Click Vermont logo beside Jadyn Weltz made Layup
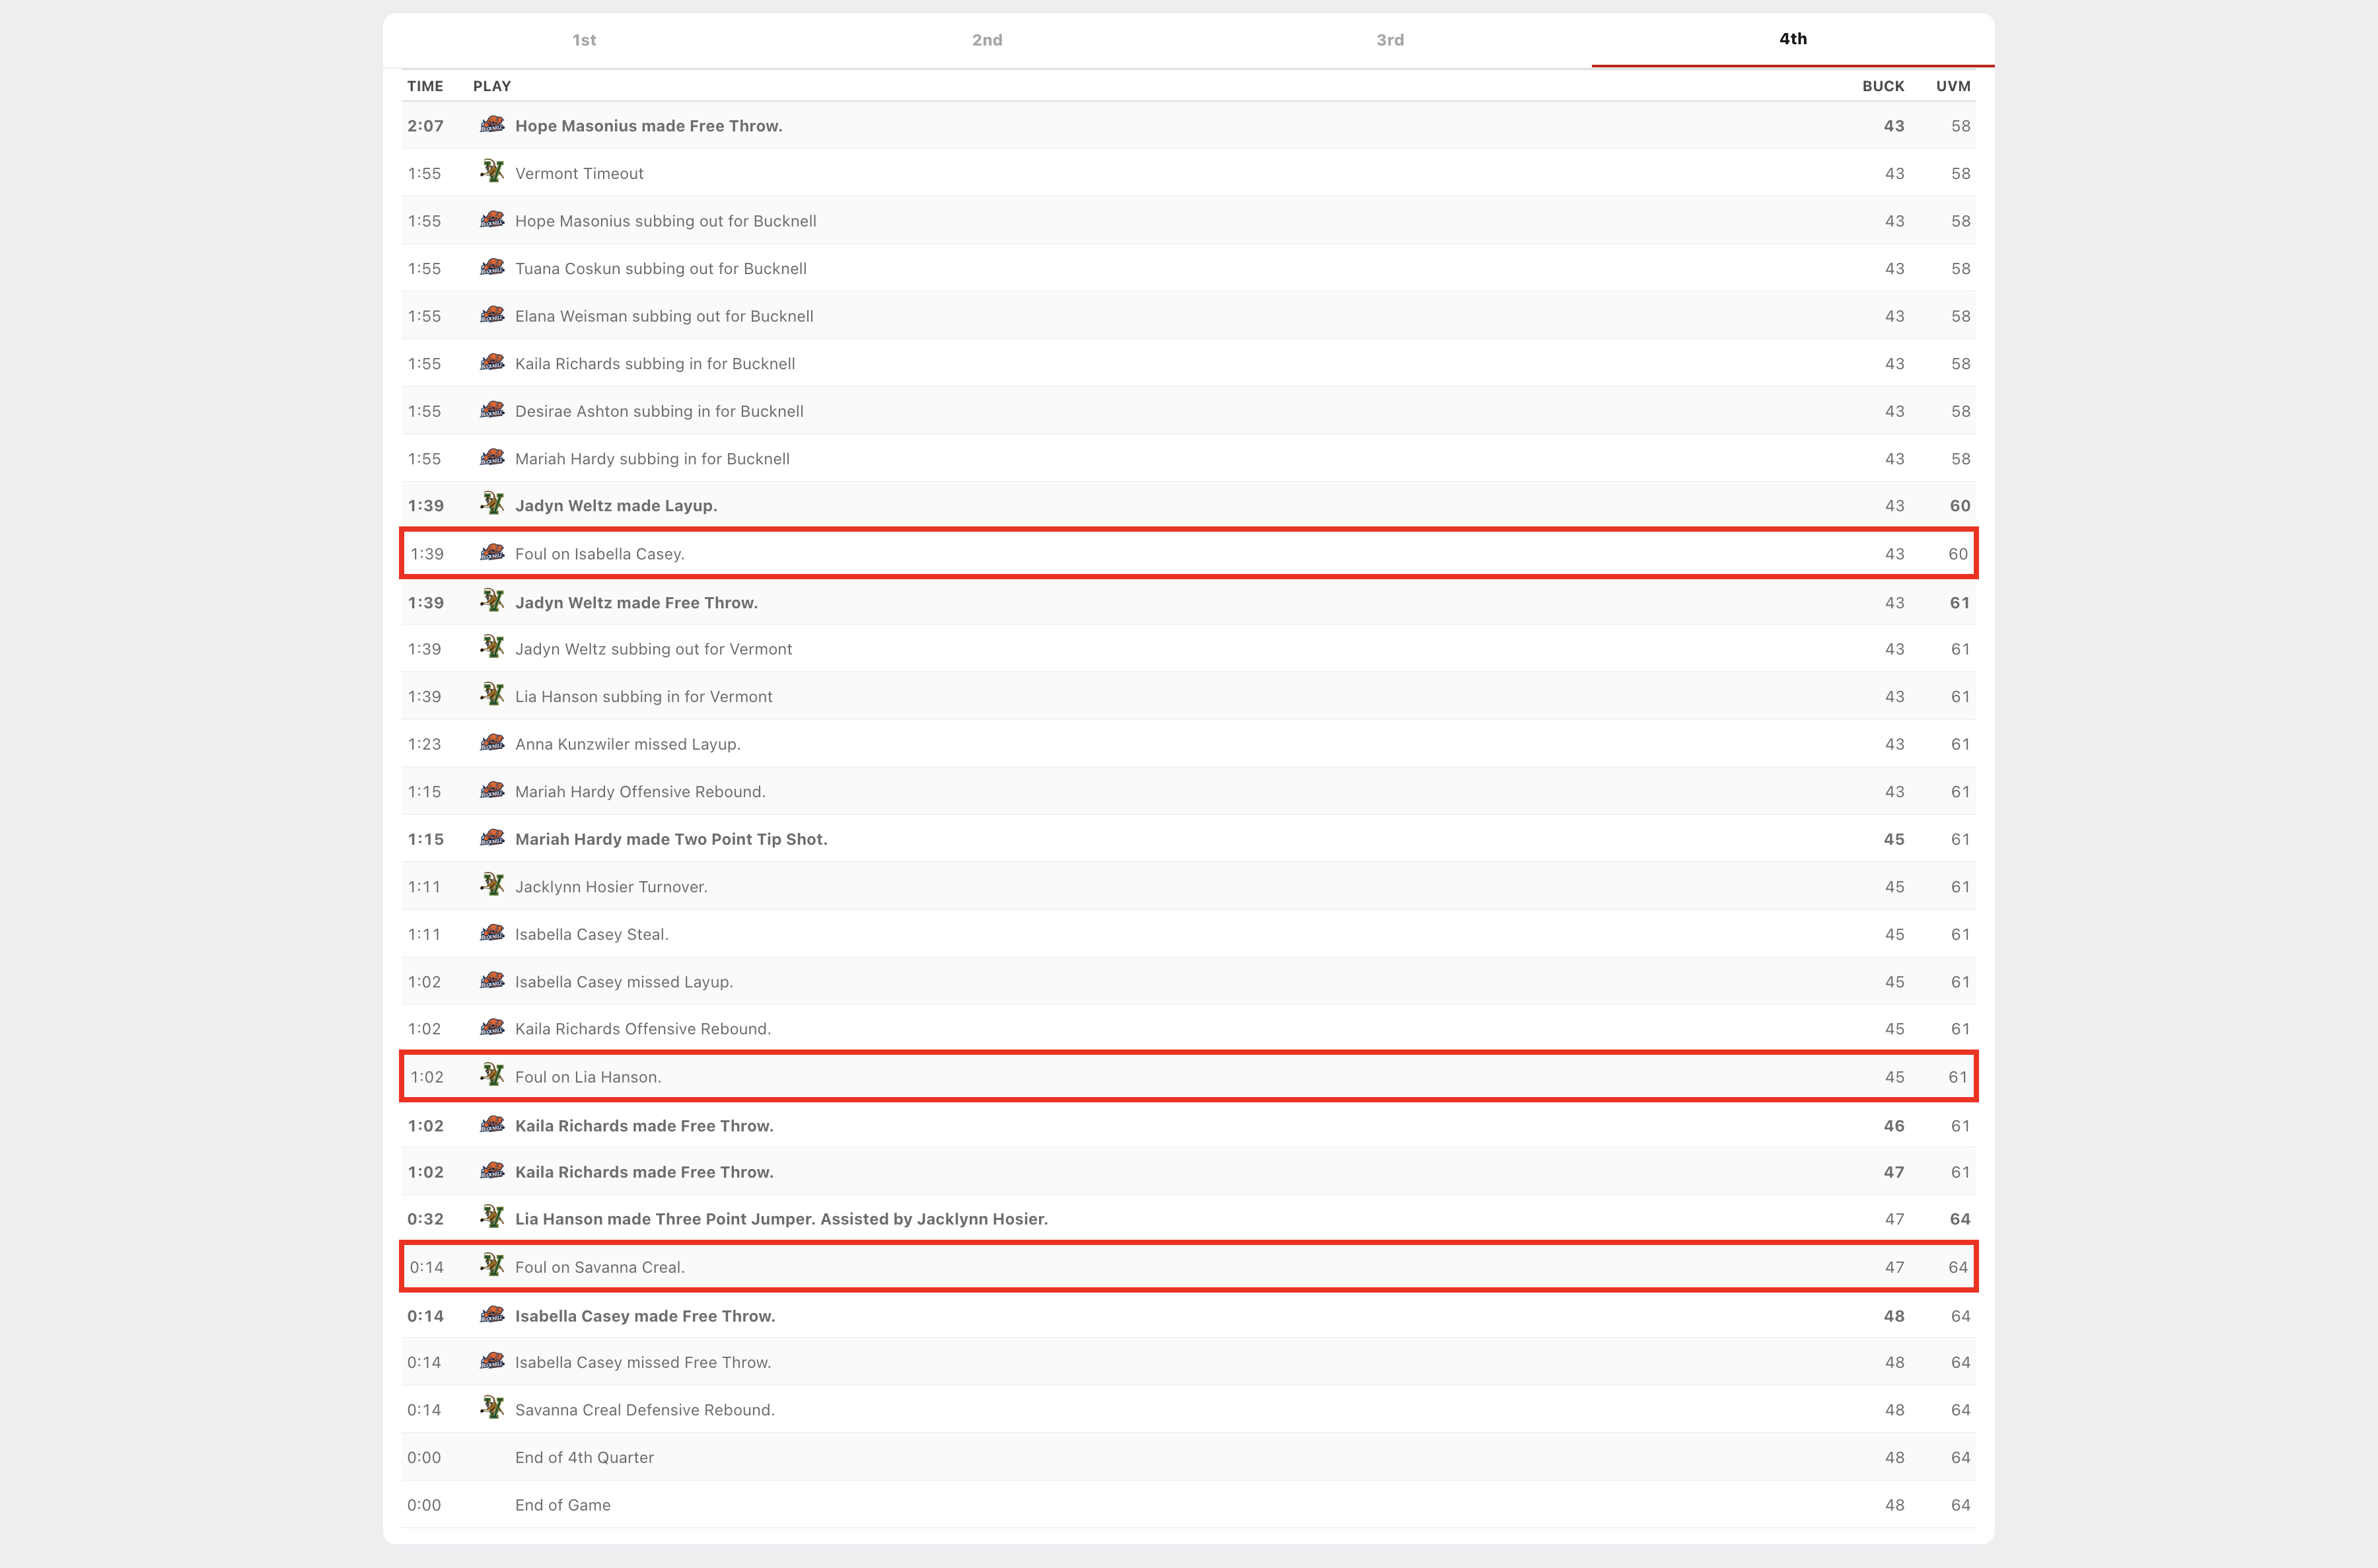Viewport: 2378px width, 1568px height. [x=491, y=504]
